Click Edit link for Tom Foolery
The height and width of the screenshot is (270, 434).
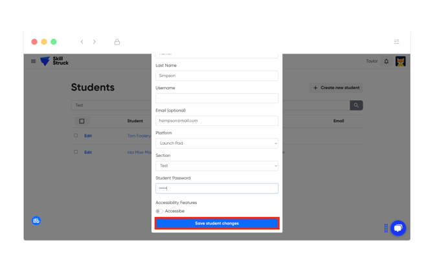click(88, 136)
